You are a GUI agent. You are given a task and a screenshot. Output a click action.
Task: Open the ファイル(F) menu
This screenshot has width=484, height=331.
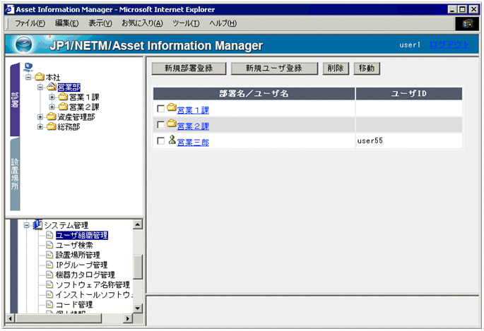[30, 23]
